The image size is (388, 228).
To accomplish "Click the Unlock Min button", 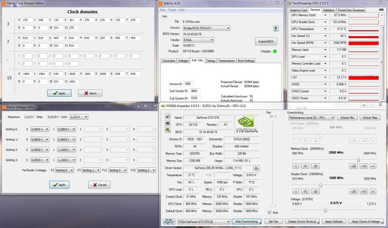I will tap(347, 118).
